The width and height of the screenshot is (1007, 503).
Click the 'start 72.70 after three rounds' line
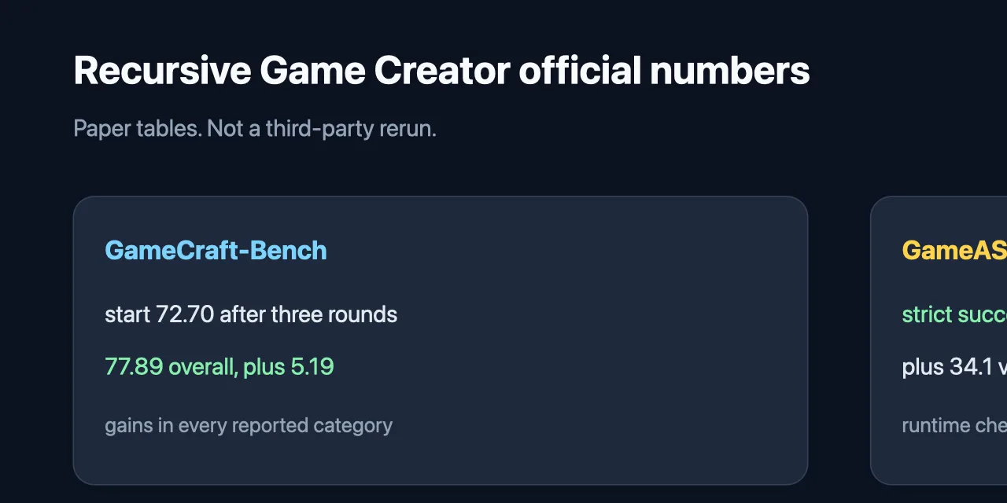pos(251,315)
